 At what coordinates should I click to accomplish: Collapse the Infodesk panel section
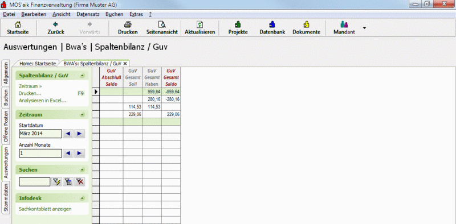click(x=82, y=198)
